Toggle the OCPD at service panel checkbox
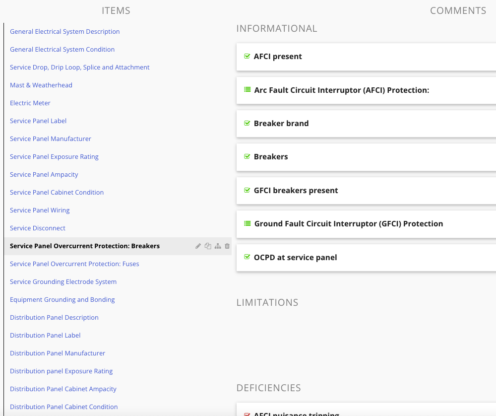This screenshot has height=416, width=496. click(x=247, y=257)
